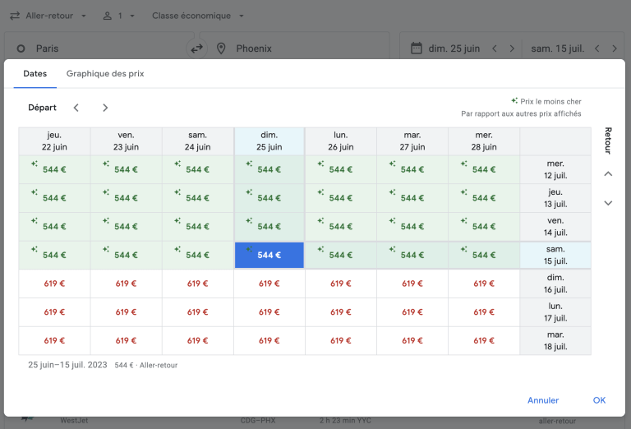Screen dimensions: 631x429
Task: Move the departure date dim. 25 juin back one day
Action: point(495,48)
